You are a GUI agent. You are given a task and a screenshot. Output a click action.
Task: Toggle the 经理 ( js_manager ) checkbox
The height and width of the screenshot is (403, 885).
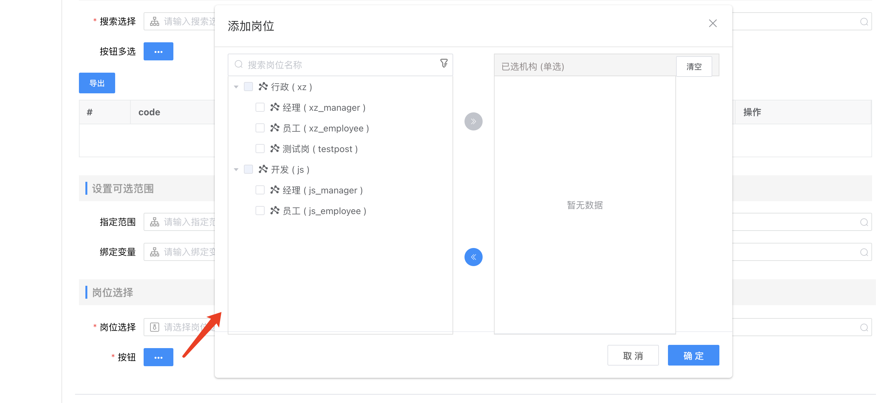click(260, 190)
